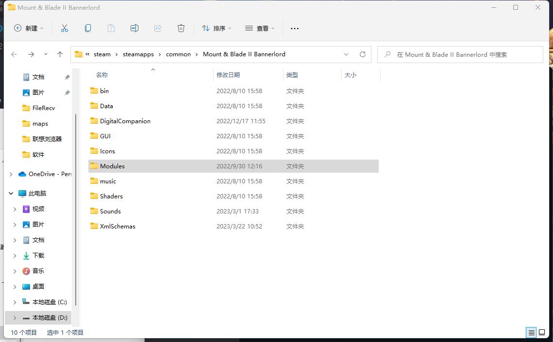Expand the 视频 tree node
553x342 pixels.
coord(15,209)
